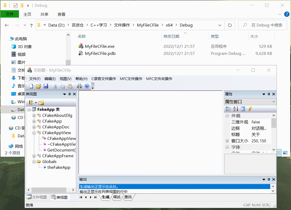This screenshot has width=291, height=210.
Task: Toggle the pin on the 输出 panel
Action: 269,179
